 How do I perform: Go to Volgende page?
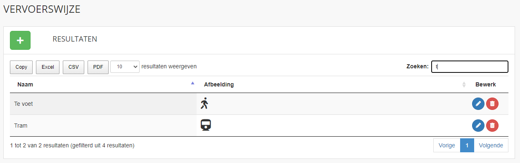point(491,145)
